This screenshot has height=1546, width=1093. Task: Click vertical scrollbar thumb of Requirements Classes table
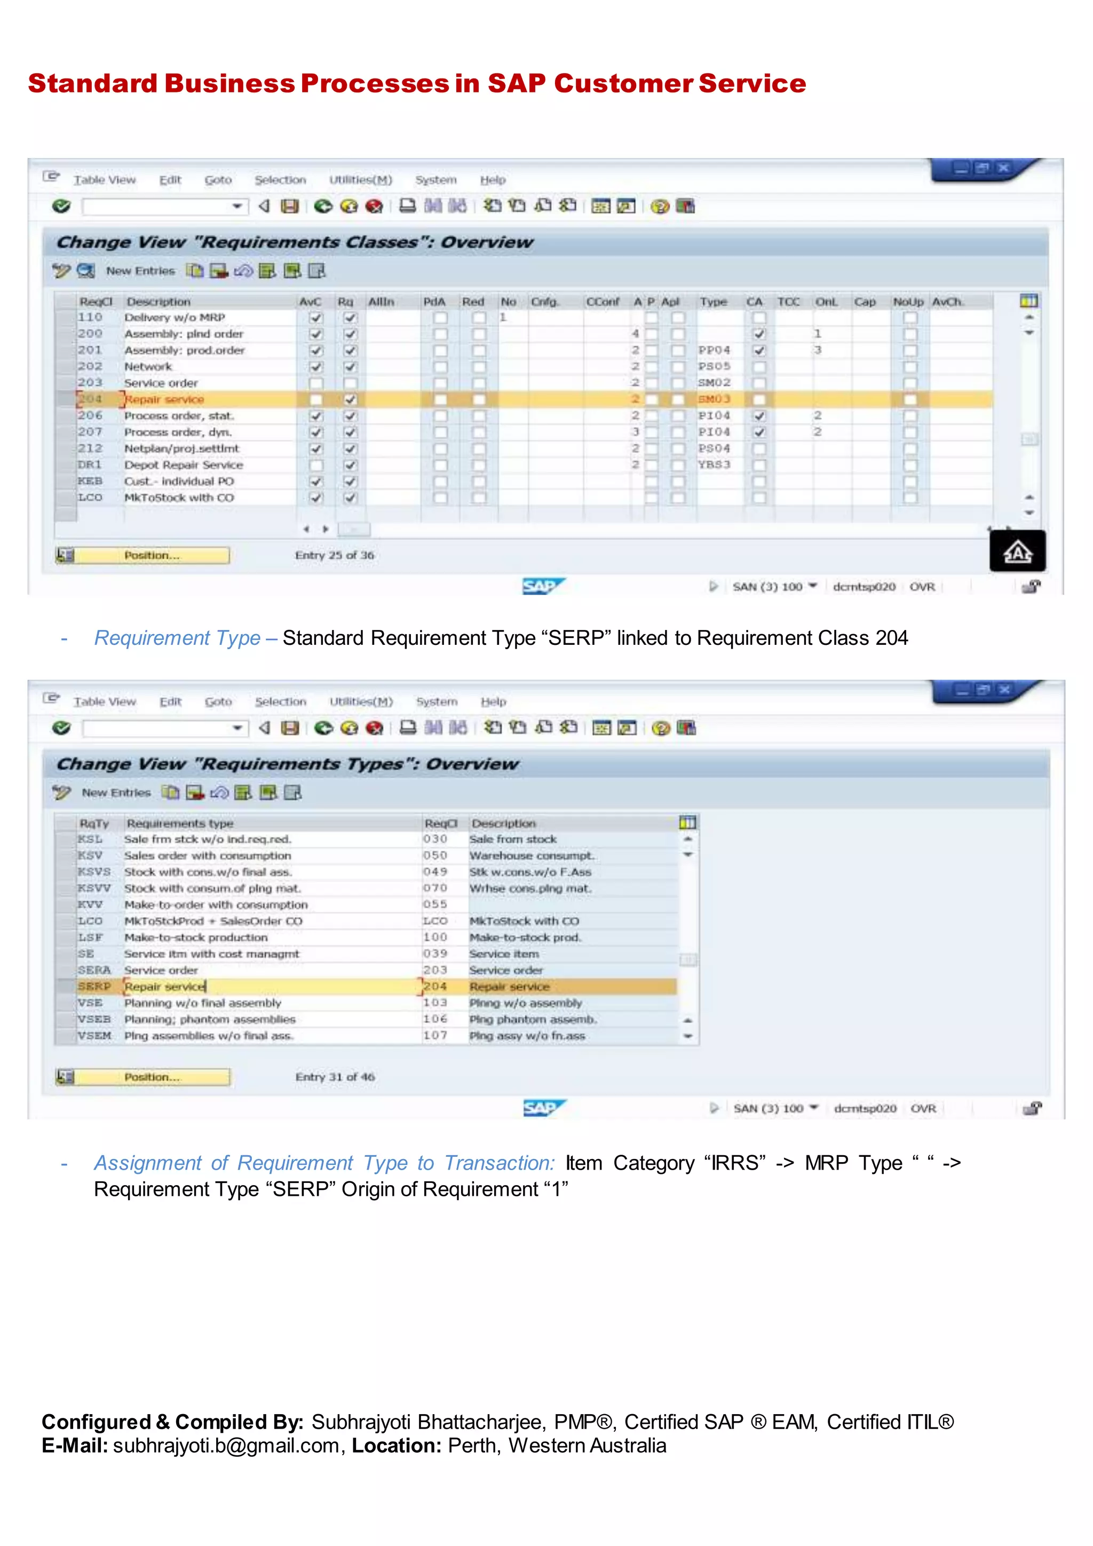1029,440
